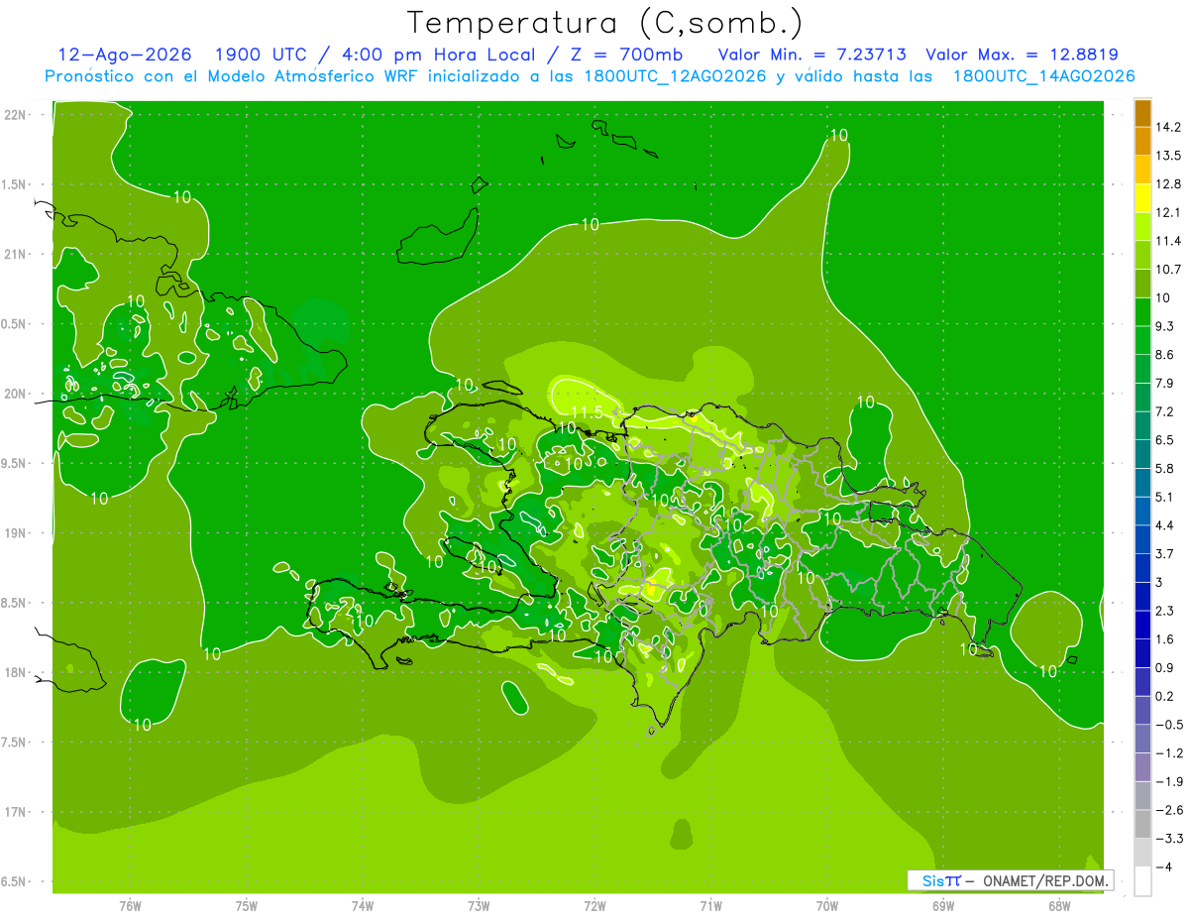Image resolution: width=1189 pixels, height=919 pixels.
Task: Click the "72W" longitude axis label
Action: [594, 906]
